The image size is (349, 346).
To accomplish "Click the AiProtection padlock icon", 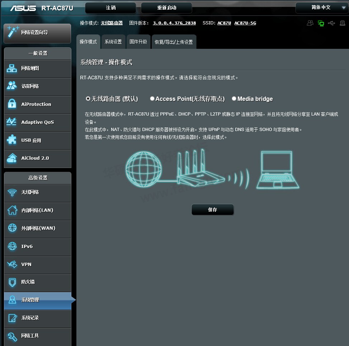I will pos(12,104).
